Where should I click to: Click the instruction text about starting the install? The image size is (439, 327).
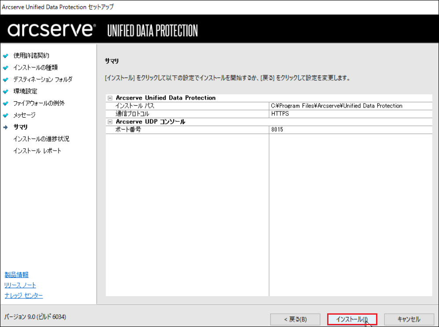point(228,78)
